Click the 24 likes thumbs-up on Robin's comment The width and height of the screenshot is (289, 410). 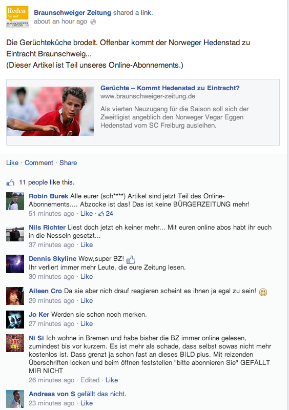106,214
